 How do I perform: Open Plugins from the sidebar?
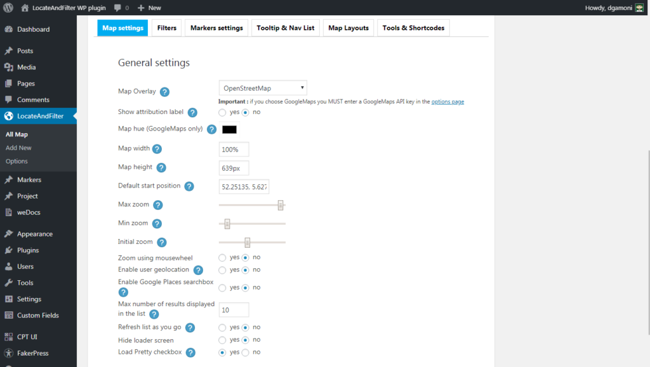pos(28,250)
